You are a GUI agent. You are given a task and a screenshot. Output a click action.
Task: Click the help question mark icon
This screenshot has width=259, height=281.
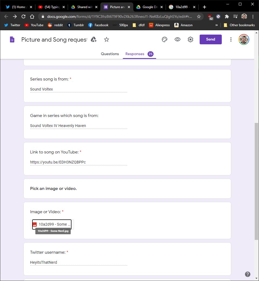click(x=248, y=274)
